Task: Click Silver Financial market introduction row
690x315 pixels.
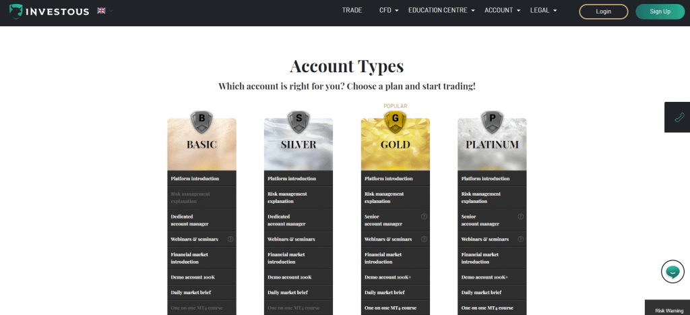Action: [x=299, y=258]
